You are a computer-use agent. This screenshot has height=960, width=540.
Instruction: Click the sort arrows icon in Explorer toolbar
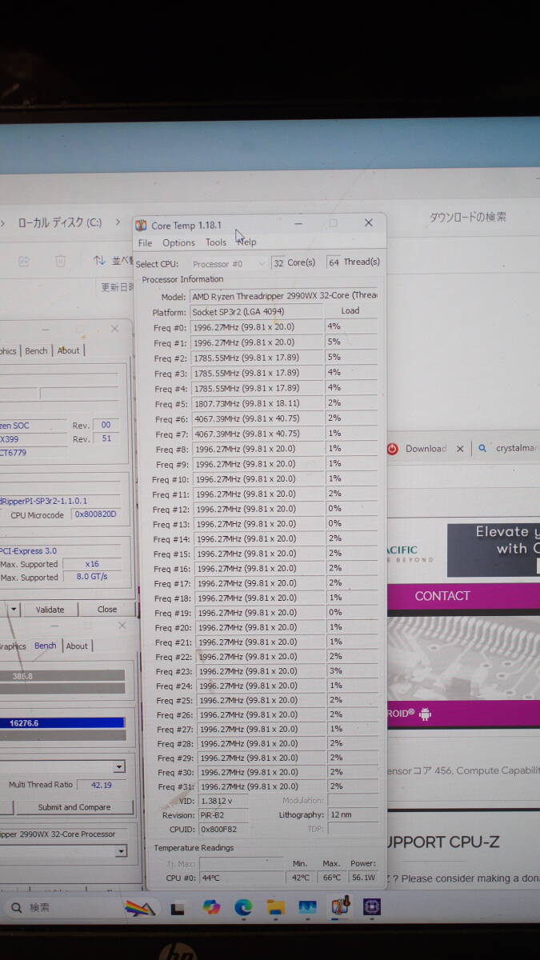[99, 260]
